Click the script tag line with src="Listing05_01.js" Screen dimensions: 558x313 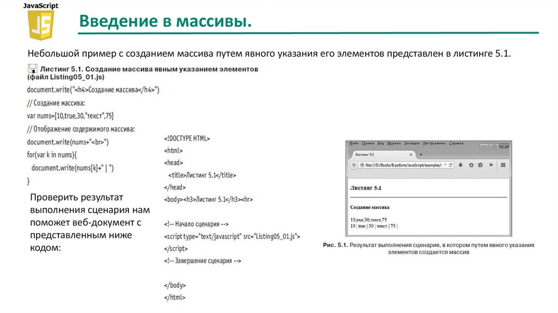click(232, 236)
